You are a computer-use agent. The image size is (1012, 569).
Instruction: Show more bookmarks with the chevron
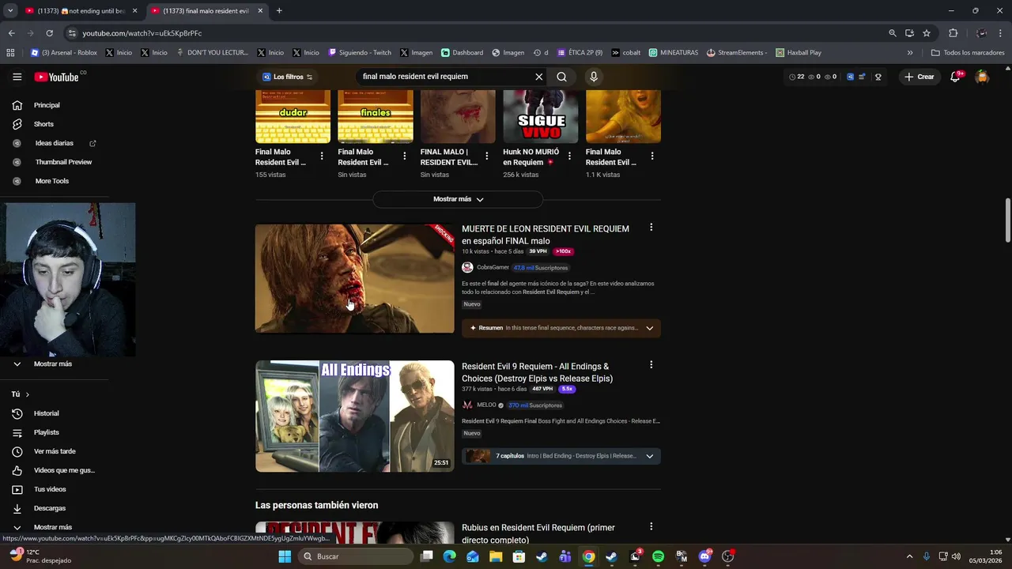910,53
